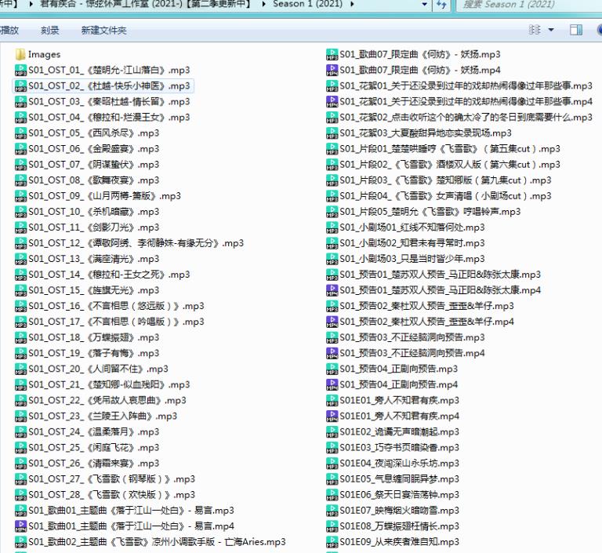
Task: Click MP3 icon of S01_OST_28 飞雪歌欢快版
Action: [20, 495]
